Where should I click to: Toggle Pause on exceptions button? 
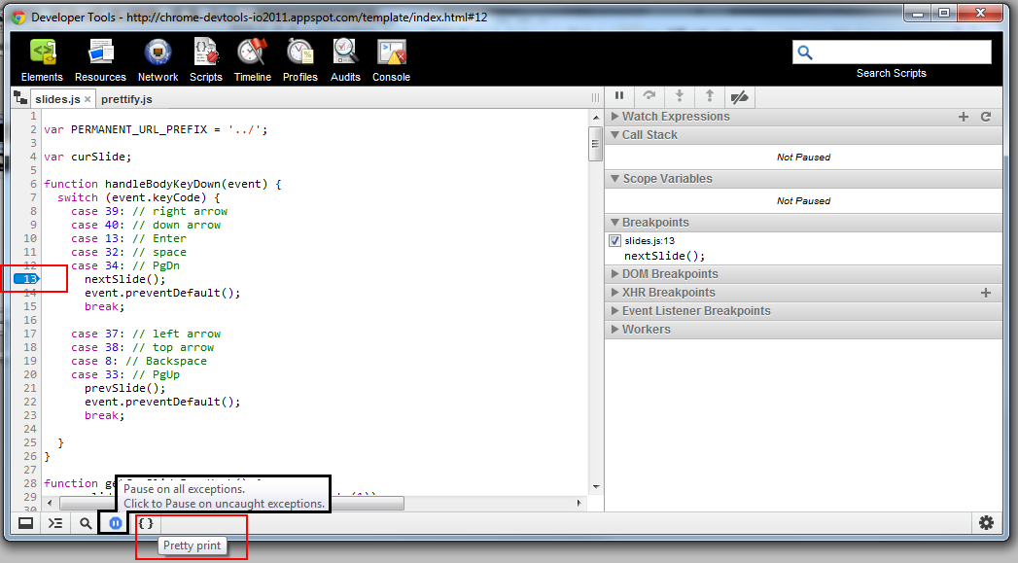tap(115, 523)
